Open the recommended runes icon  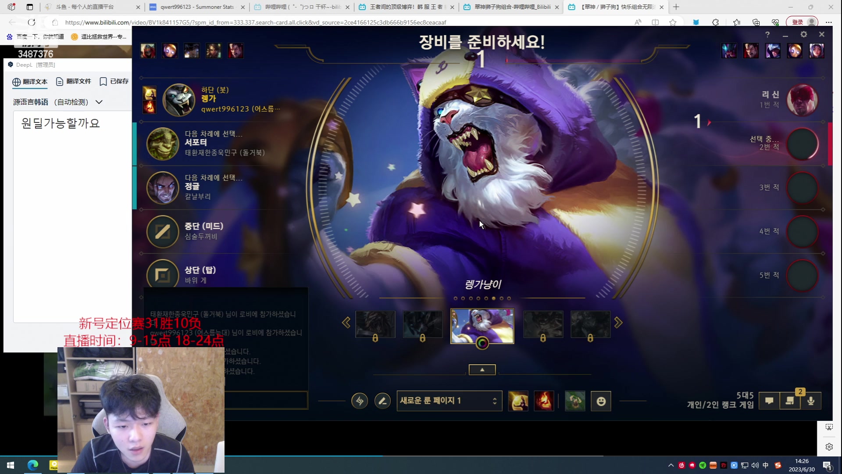tap(360, 401)
